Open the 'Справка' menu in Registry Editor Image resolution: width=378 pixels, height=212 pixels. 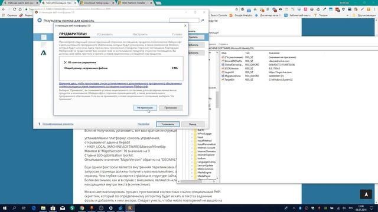click(223, 44)
